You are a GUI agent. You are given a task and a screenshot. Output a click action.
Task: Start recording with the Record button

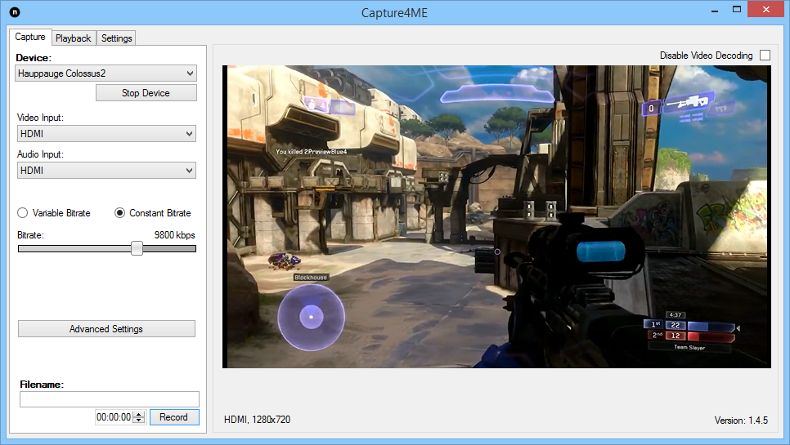coord(174,417)
